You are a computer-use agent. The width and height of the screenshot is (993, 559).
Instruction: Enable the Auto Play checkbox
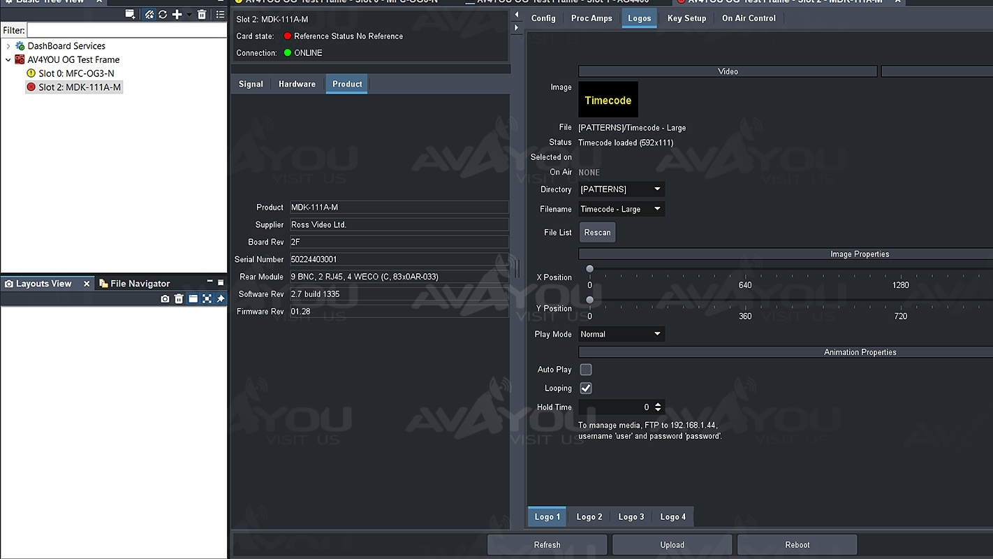click(x=586, y=370)
